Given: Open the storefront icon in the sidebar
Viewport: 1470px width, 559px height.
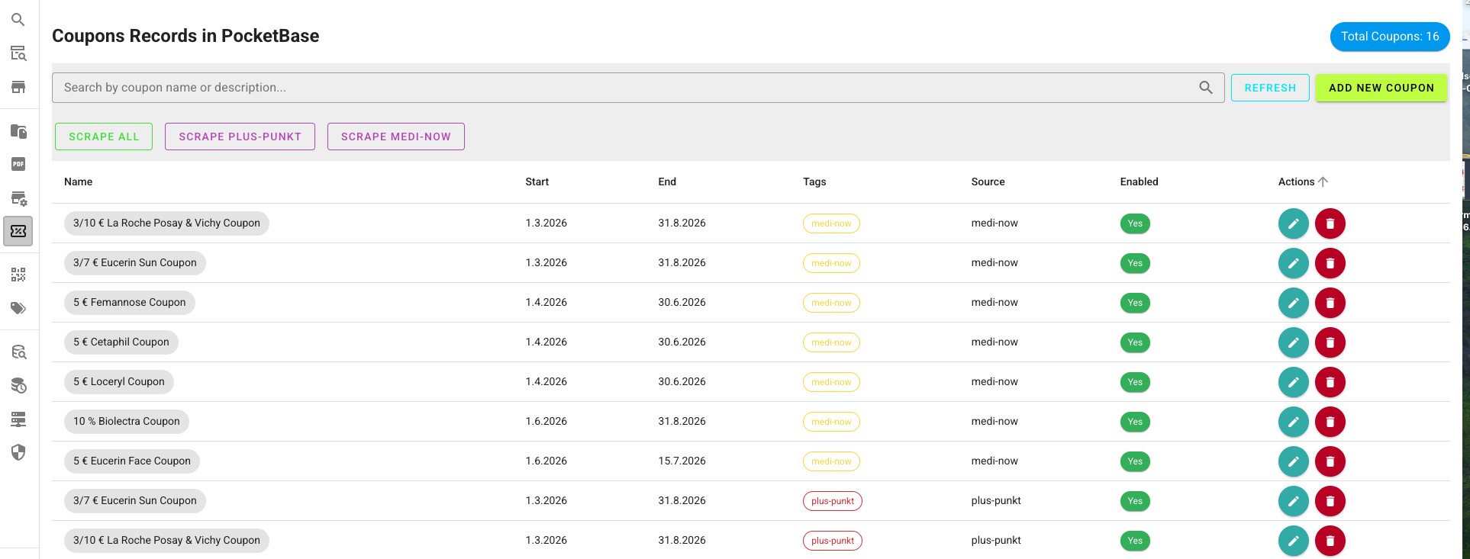Looking at the screenshot, I should pos(18,87).
